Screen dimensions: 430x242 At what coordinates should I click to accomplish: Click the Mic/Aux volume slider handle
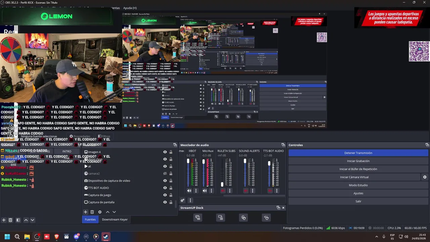coord(204,162)
